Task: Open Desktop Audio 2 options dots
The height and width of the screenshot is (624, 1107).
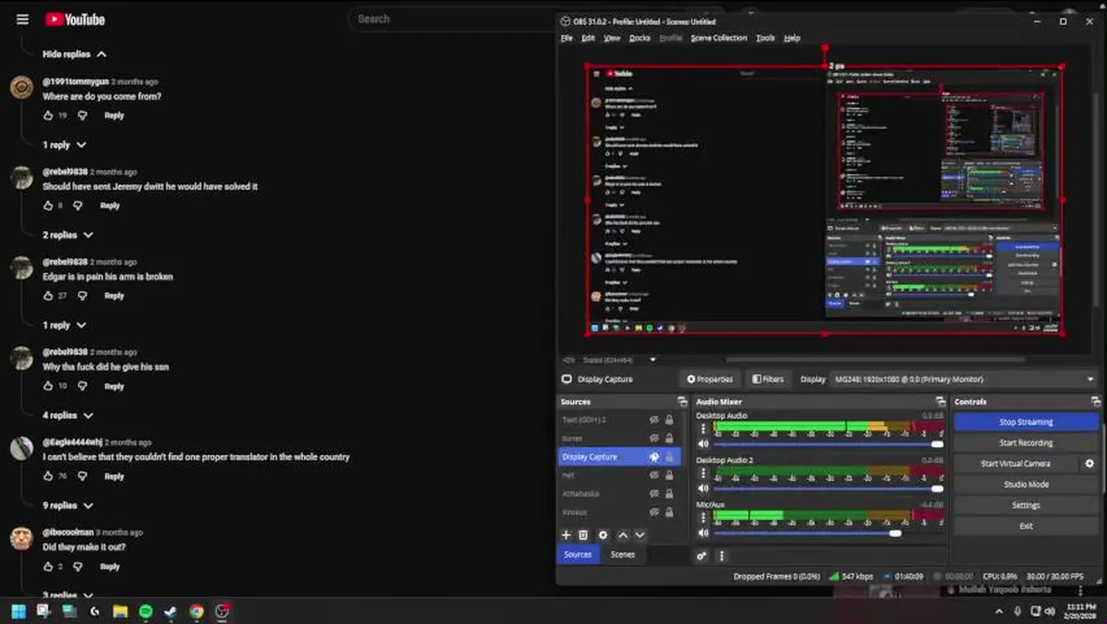Action: click(703, 473)
